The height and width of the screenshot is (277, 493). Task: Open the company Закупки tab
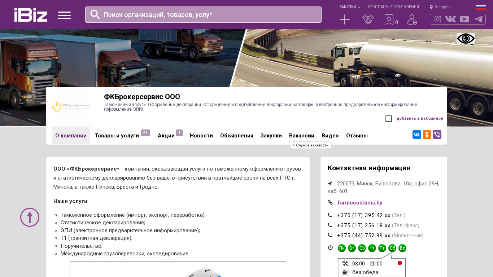pos(271,136)
